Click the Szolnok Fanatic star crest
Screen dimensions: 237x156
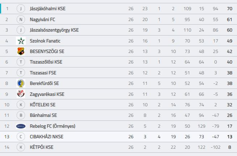click(21, 41)
